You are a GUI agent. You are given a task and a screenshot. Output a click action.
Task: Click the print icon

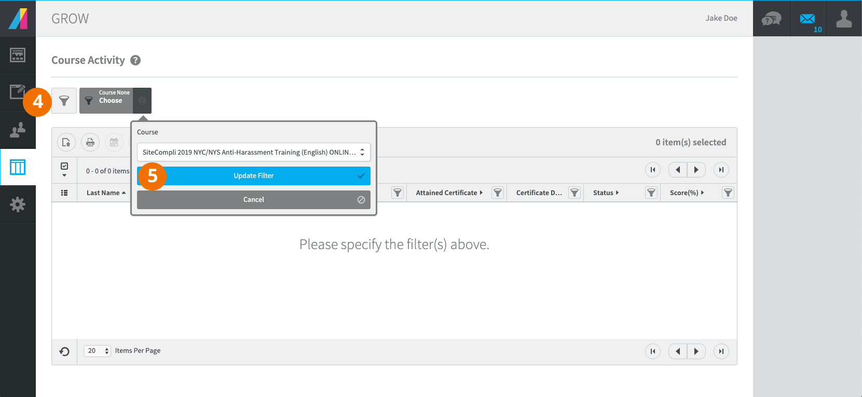[90, 142]
